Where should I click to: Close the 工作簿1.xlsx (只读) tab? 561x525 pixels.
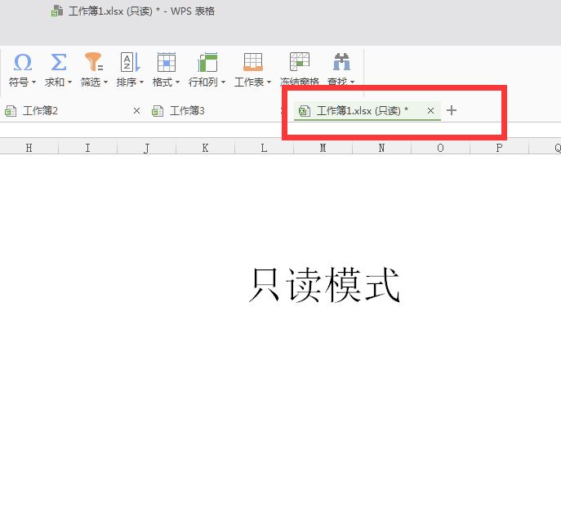pyautogui.click(x=431, y=111)
